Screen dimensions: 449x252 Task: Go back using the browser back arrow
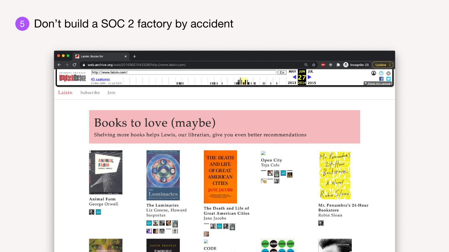59,65
